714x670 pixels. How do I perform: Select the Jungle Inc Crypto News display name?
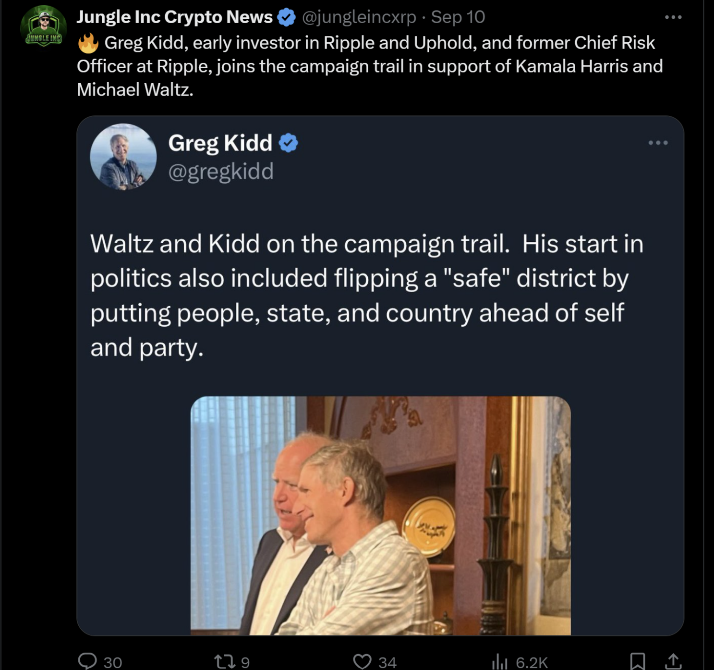pyautogui.click(x=173, y=16)
